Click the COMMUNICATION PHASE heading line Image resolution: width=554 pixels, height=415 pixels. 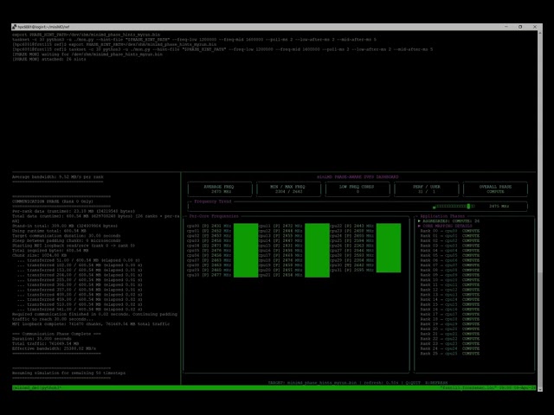point(53,201)
